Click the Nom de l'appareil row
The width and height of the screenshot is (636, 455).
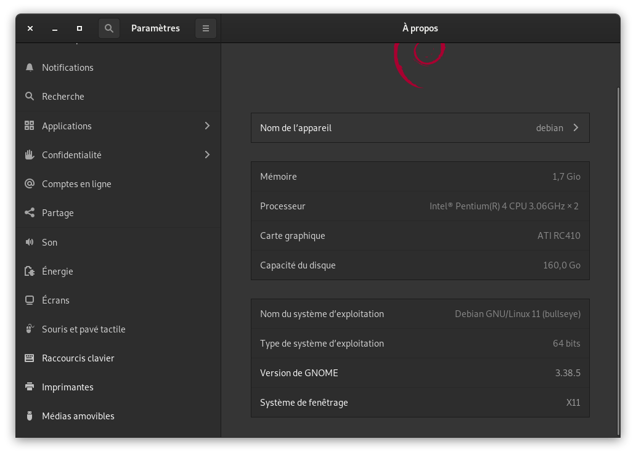point(420,127)
